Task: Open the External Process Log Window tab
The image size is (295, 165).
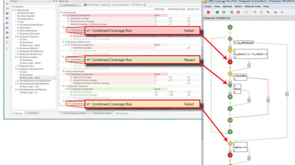Action: (73, 113)
